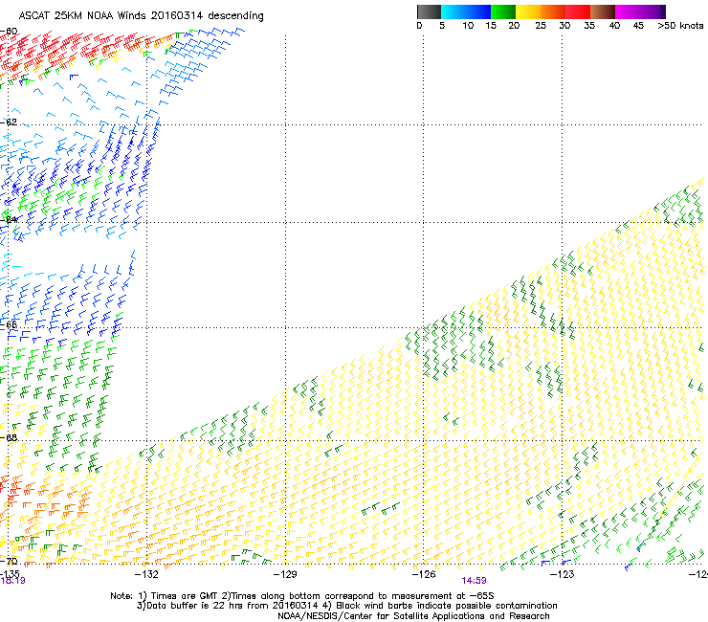Viewport: 708px width, 622px height.
Task: Click the '-60' latitude label
Action: coord(9,32)
